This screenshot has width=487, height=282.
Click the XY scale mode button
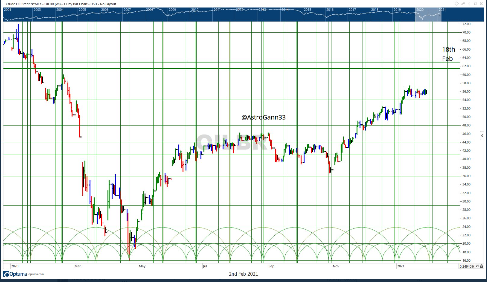477,266
